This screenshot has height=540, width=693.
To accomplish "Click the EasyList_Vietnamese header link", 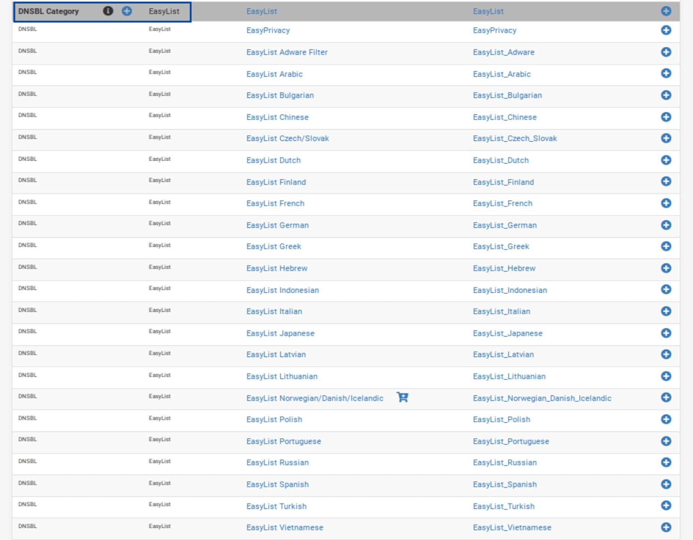I will (512, 528).
